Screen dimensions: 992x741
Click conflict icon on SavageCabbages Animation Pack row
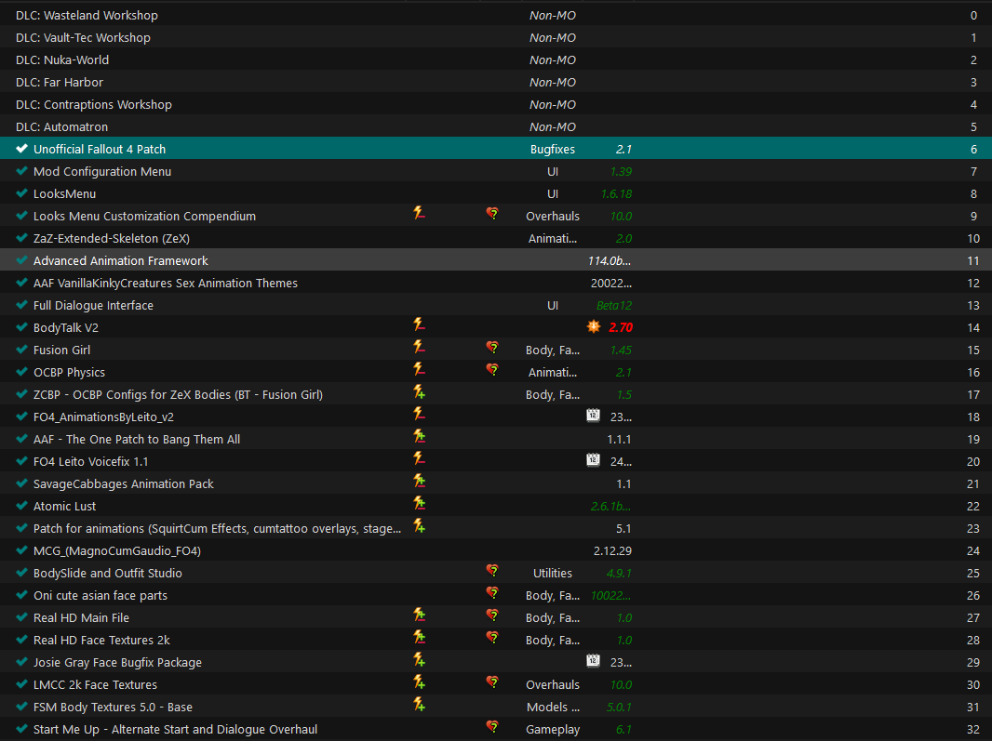tap(419, 482)
